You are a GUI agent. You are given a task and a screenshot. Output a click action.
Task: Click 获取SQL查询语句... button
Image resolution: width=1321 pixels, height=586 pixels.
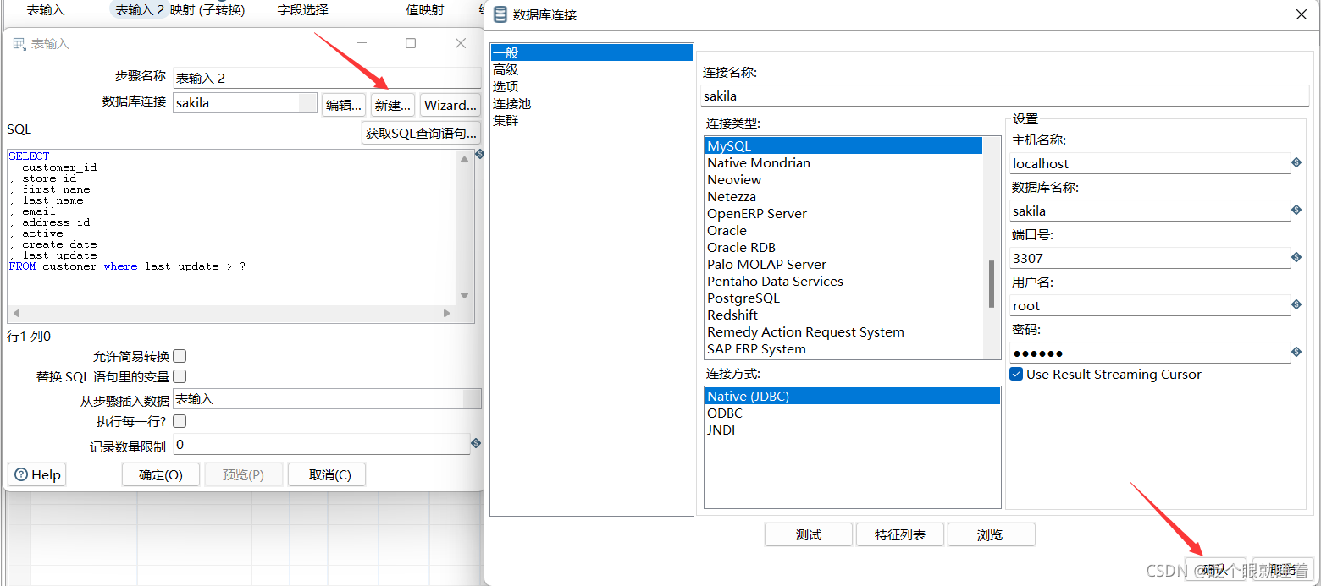[421, 134]
